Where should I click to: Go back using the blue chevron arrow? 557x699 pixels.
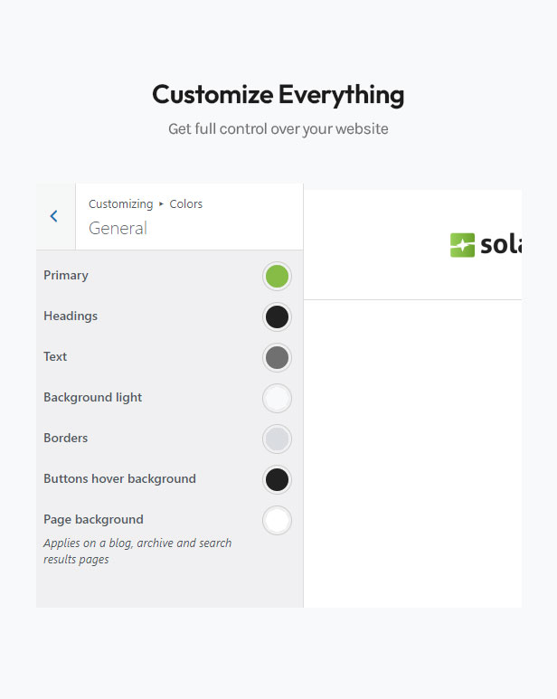[54, 216]
